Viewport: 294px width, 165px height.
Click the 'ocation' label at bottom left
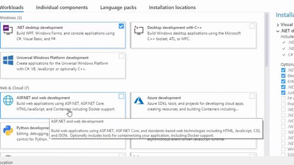pos(6,163)
